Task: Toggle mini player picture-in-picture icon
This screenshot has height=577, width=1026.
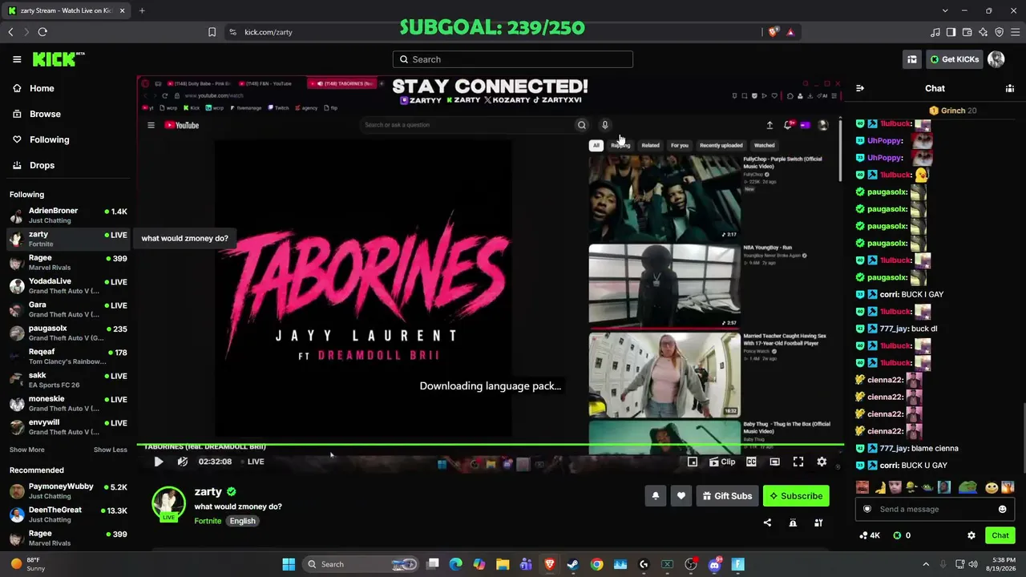Action: click(693, 462)
